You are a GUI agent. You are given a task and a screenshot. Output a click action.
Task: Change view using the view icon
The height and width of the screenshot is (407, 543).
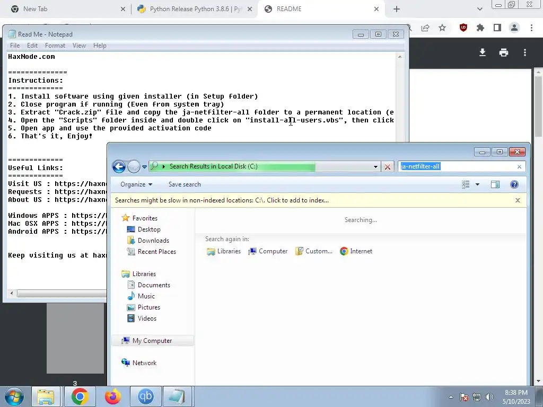(466, 184)
